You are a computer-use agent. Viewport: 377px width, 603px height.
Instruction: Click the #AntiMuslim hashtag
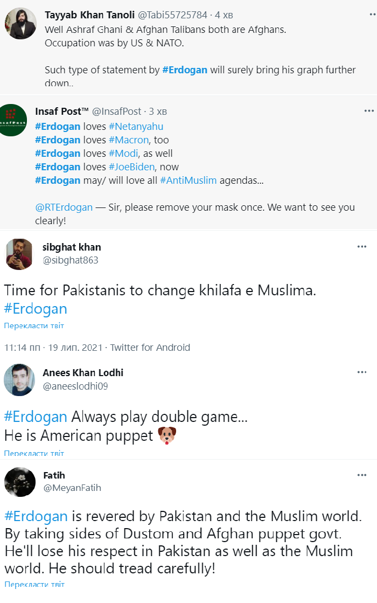tap(188, 181)
